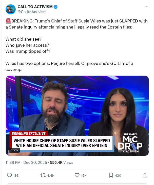Click the Call to Activism profile avatar
Screen dimensions: 154x185
(11, 9)
